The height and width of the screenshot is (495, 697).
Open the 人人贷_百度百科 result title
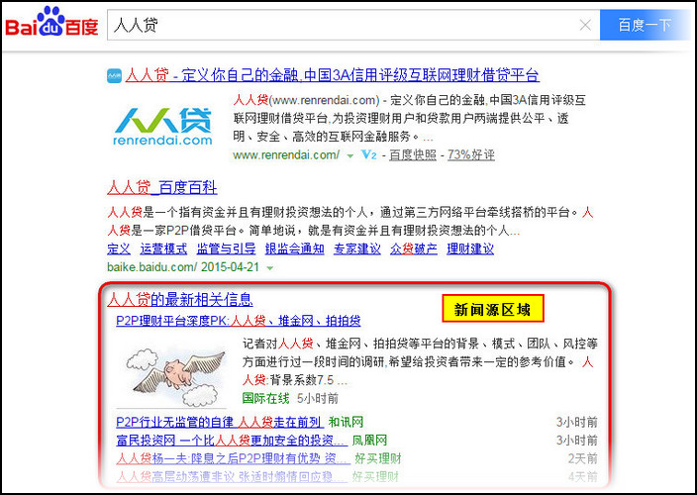coord(162,188)
